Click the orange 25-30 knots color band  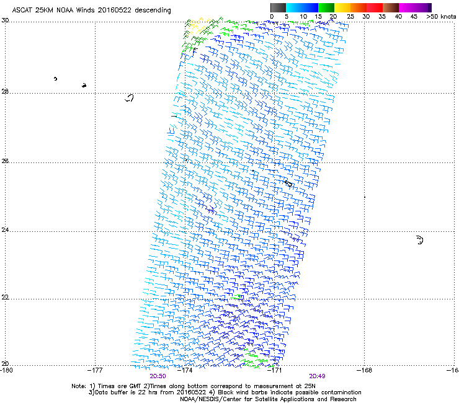pos(359,7)
